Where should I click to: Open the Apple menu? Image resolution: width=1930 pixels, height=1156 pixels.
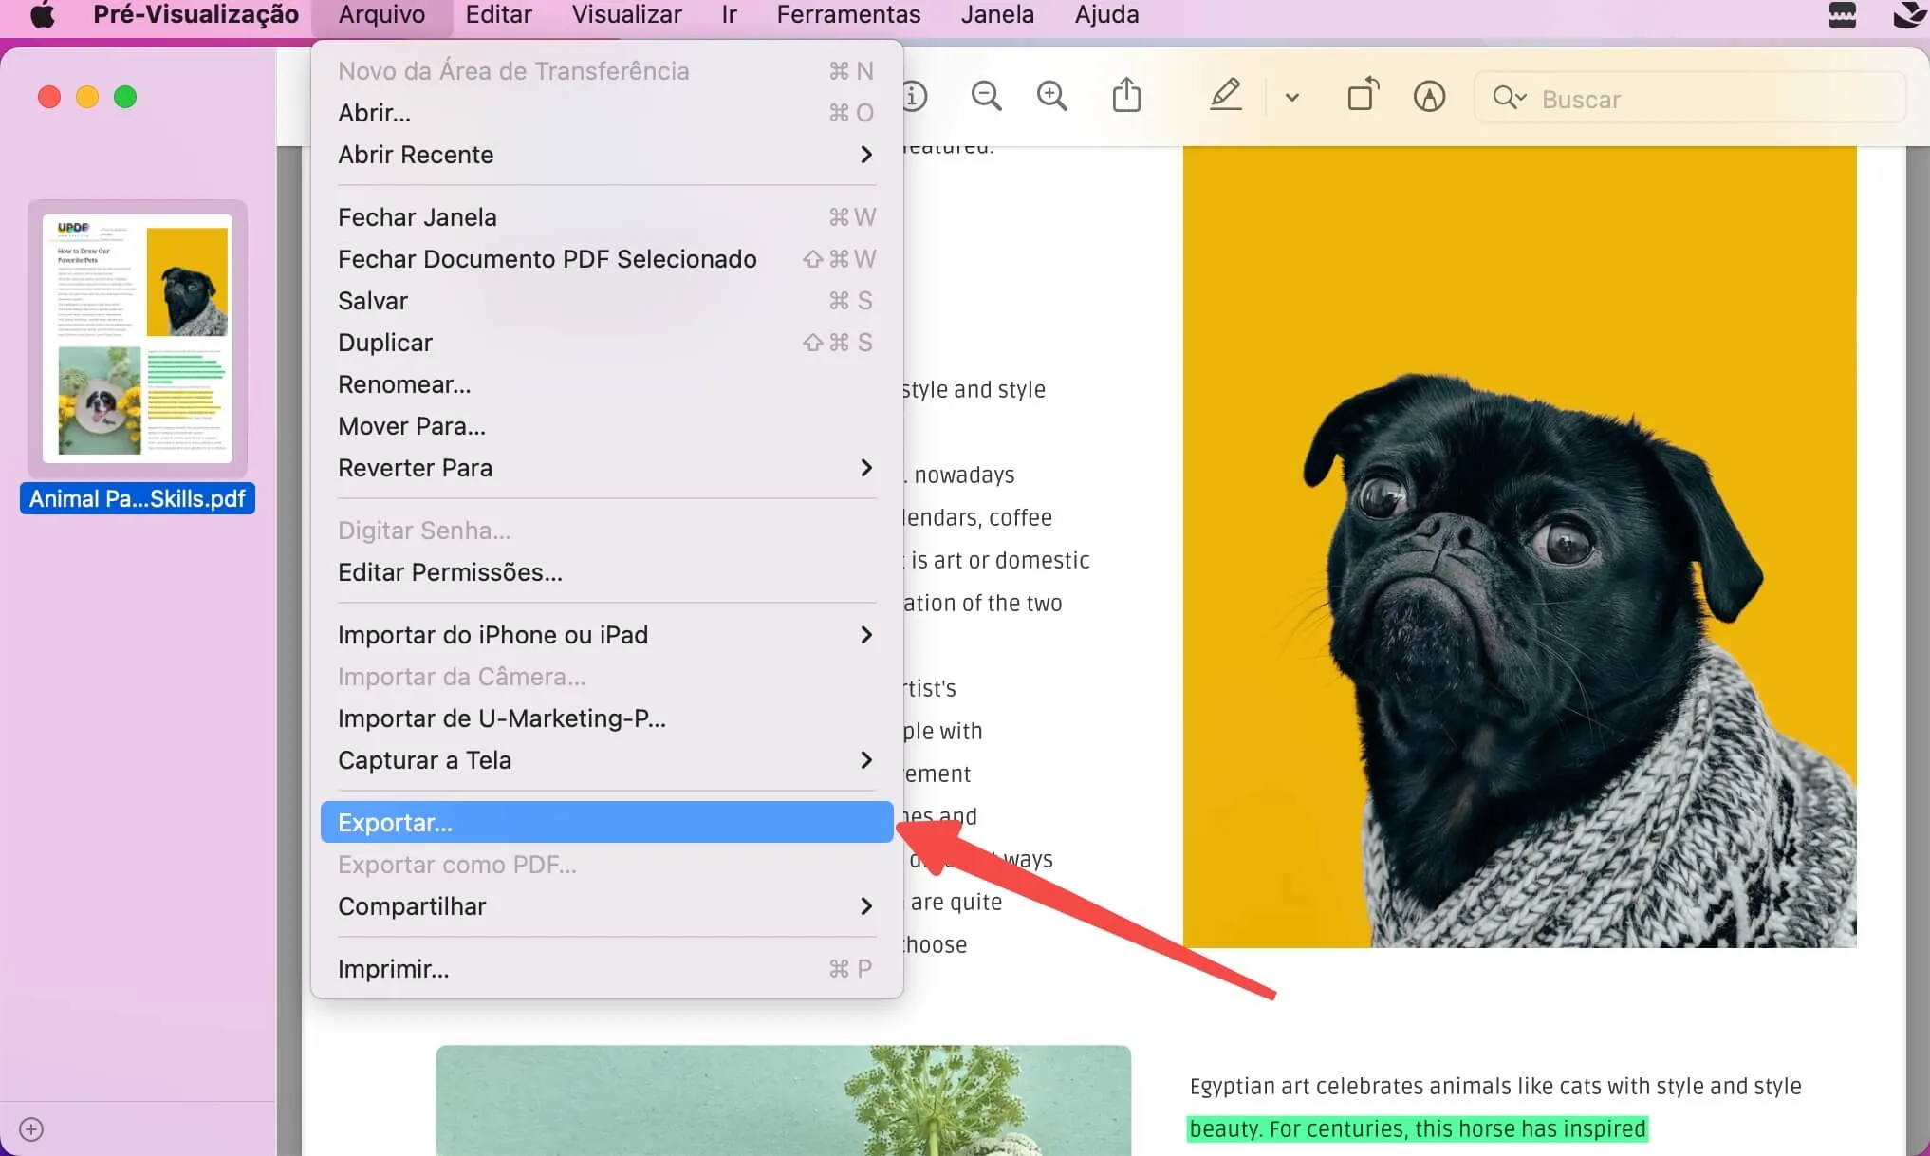(40, 14)
